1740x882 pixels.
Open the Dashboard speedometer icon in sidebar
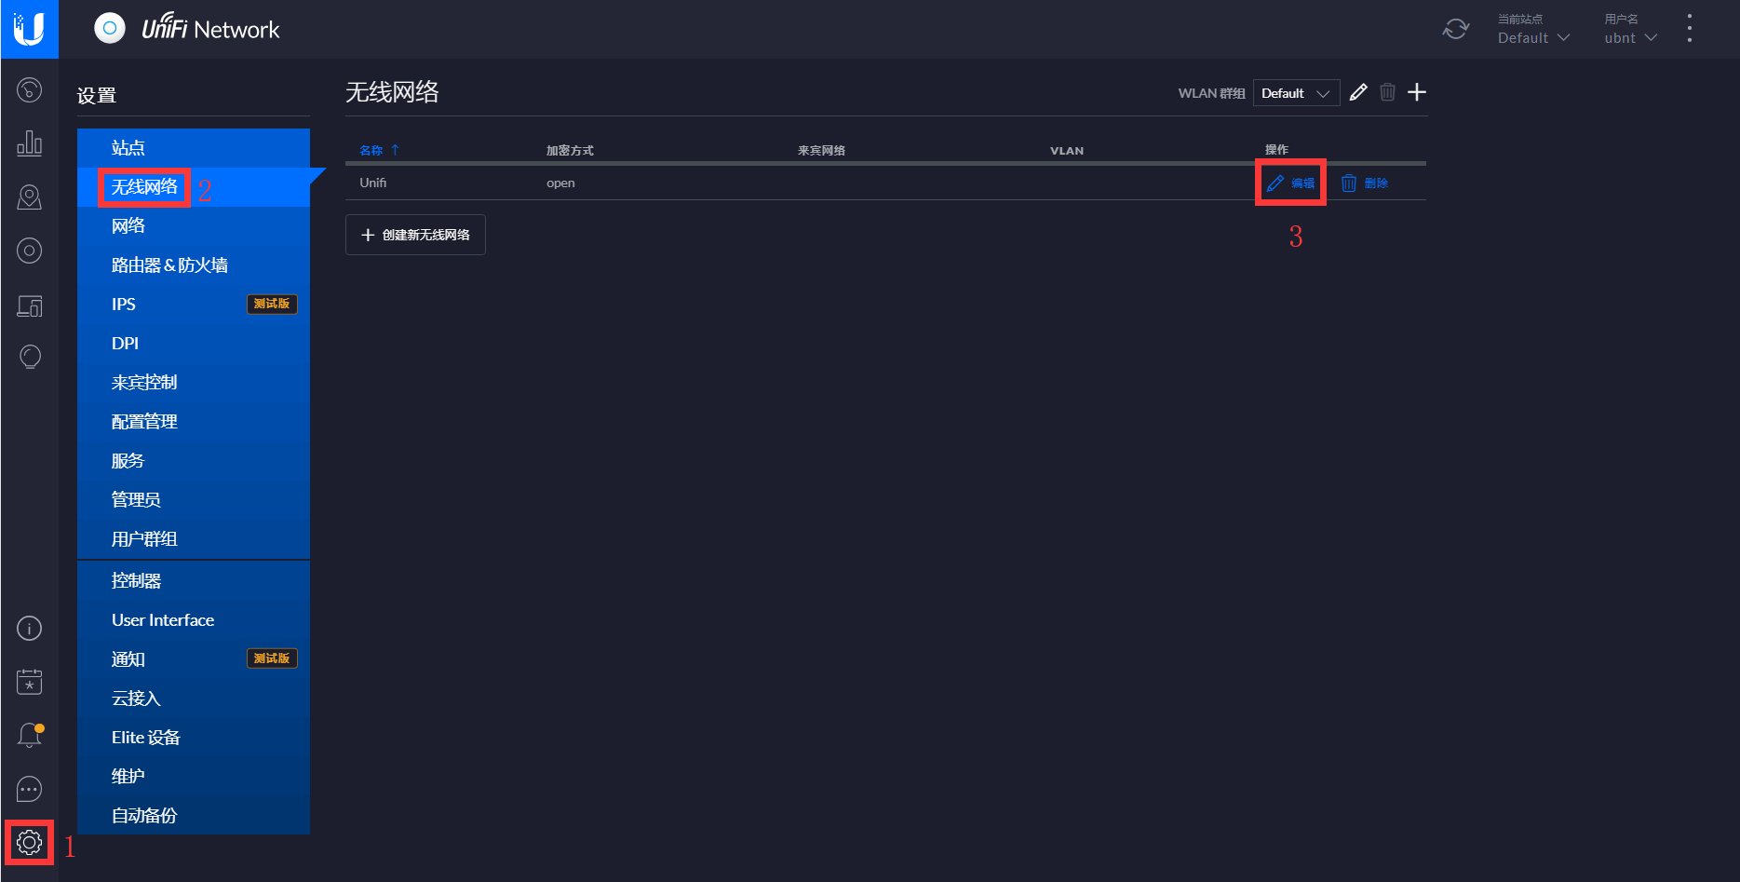pyautogui.click(x=29, y=90)
